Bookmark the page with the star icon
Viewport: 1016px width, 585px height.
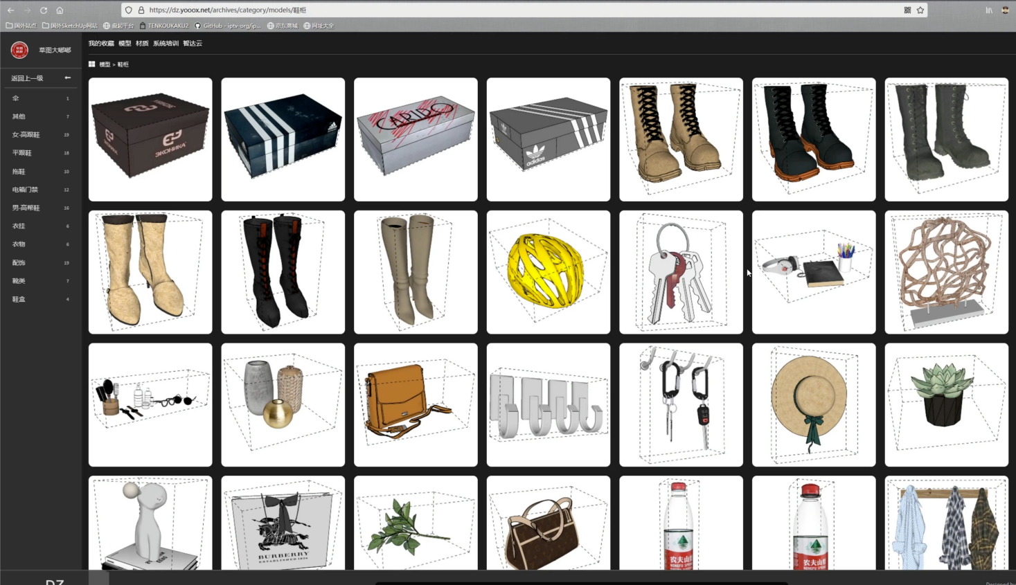tap(920, 10)
